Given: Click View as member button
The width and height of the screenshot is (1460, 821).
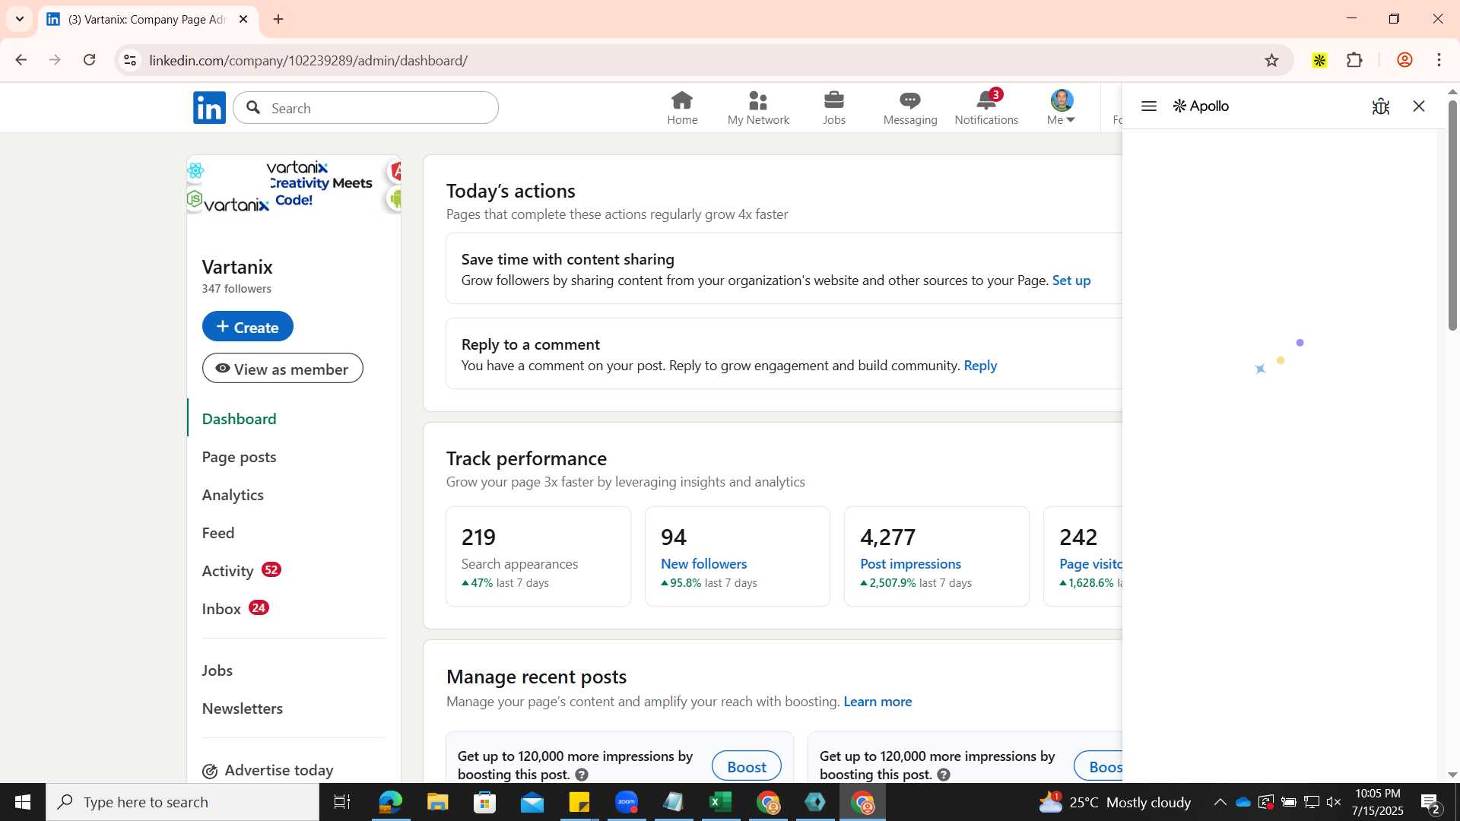Looking at the screenshot, I should (283, 369).
